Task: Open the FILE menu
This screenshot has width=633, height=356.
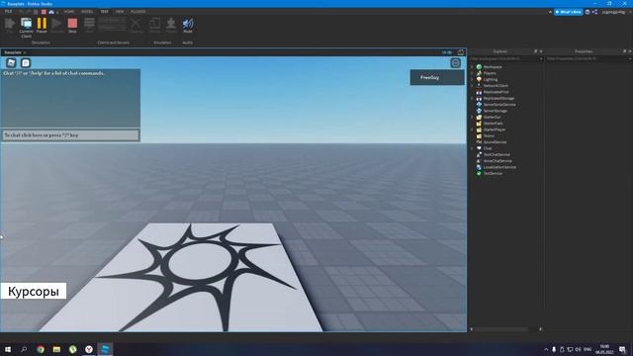Action: (x=8, y=12)
